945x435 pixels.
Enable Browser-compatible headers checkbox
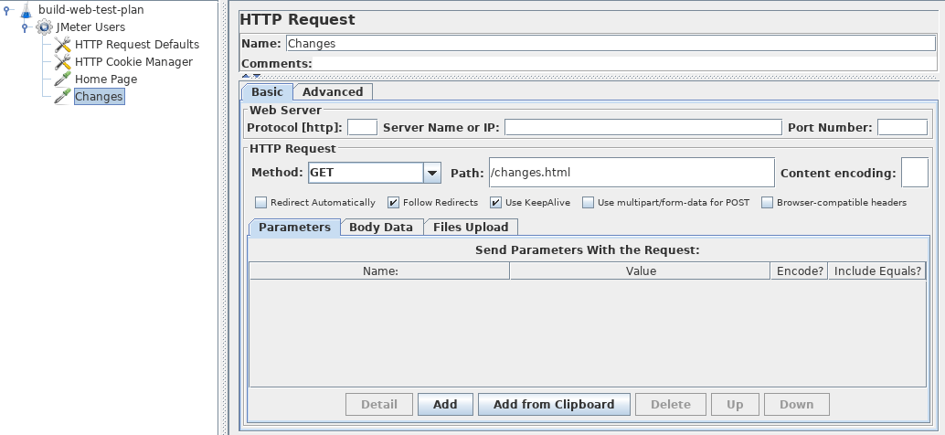[x=768, y=203]
